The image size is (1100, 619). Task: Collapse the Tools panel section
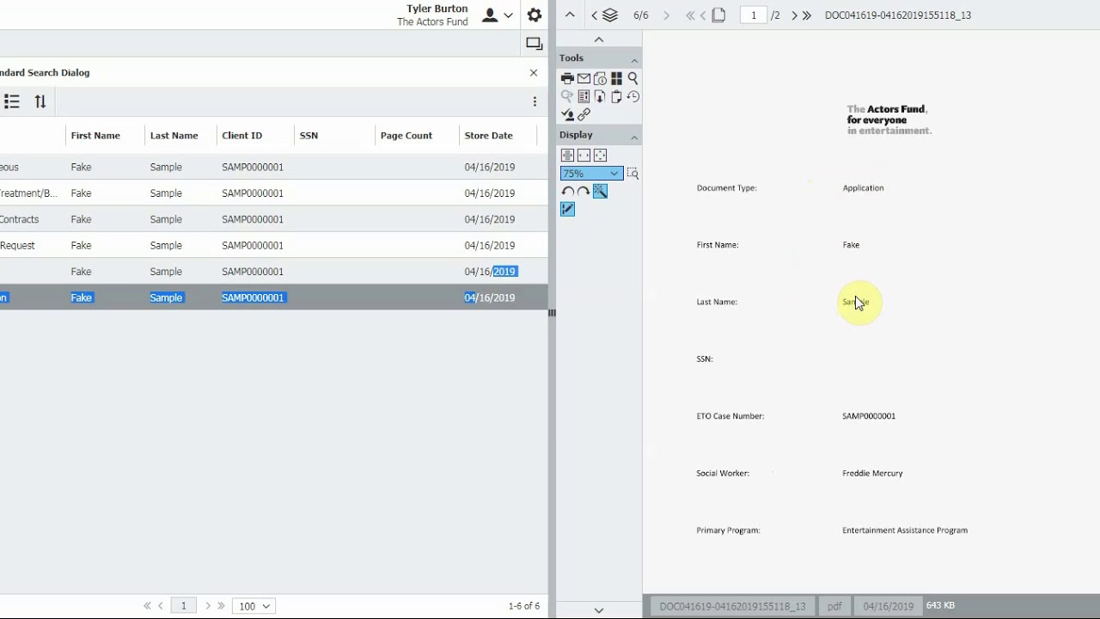pyautogui.click(x=634, y=59)
